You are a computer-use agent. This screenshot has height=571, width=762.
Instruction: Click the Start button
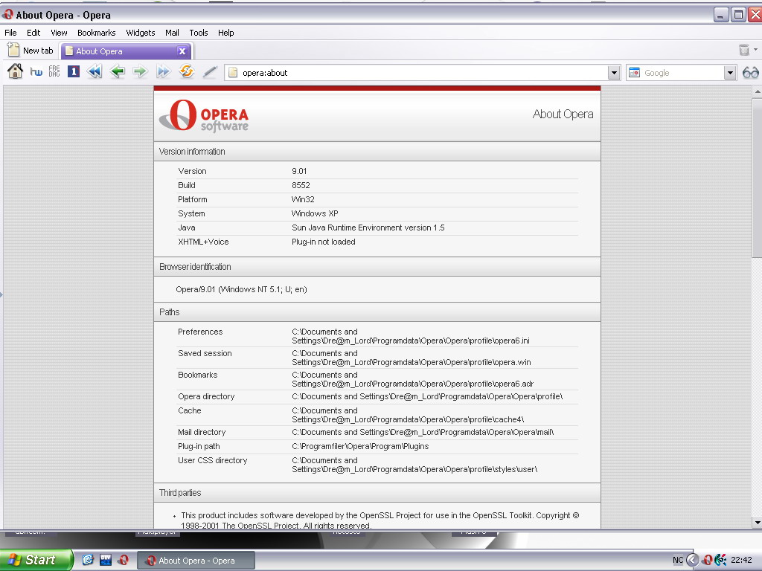(36, 560)
